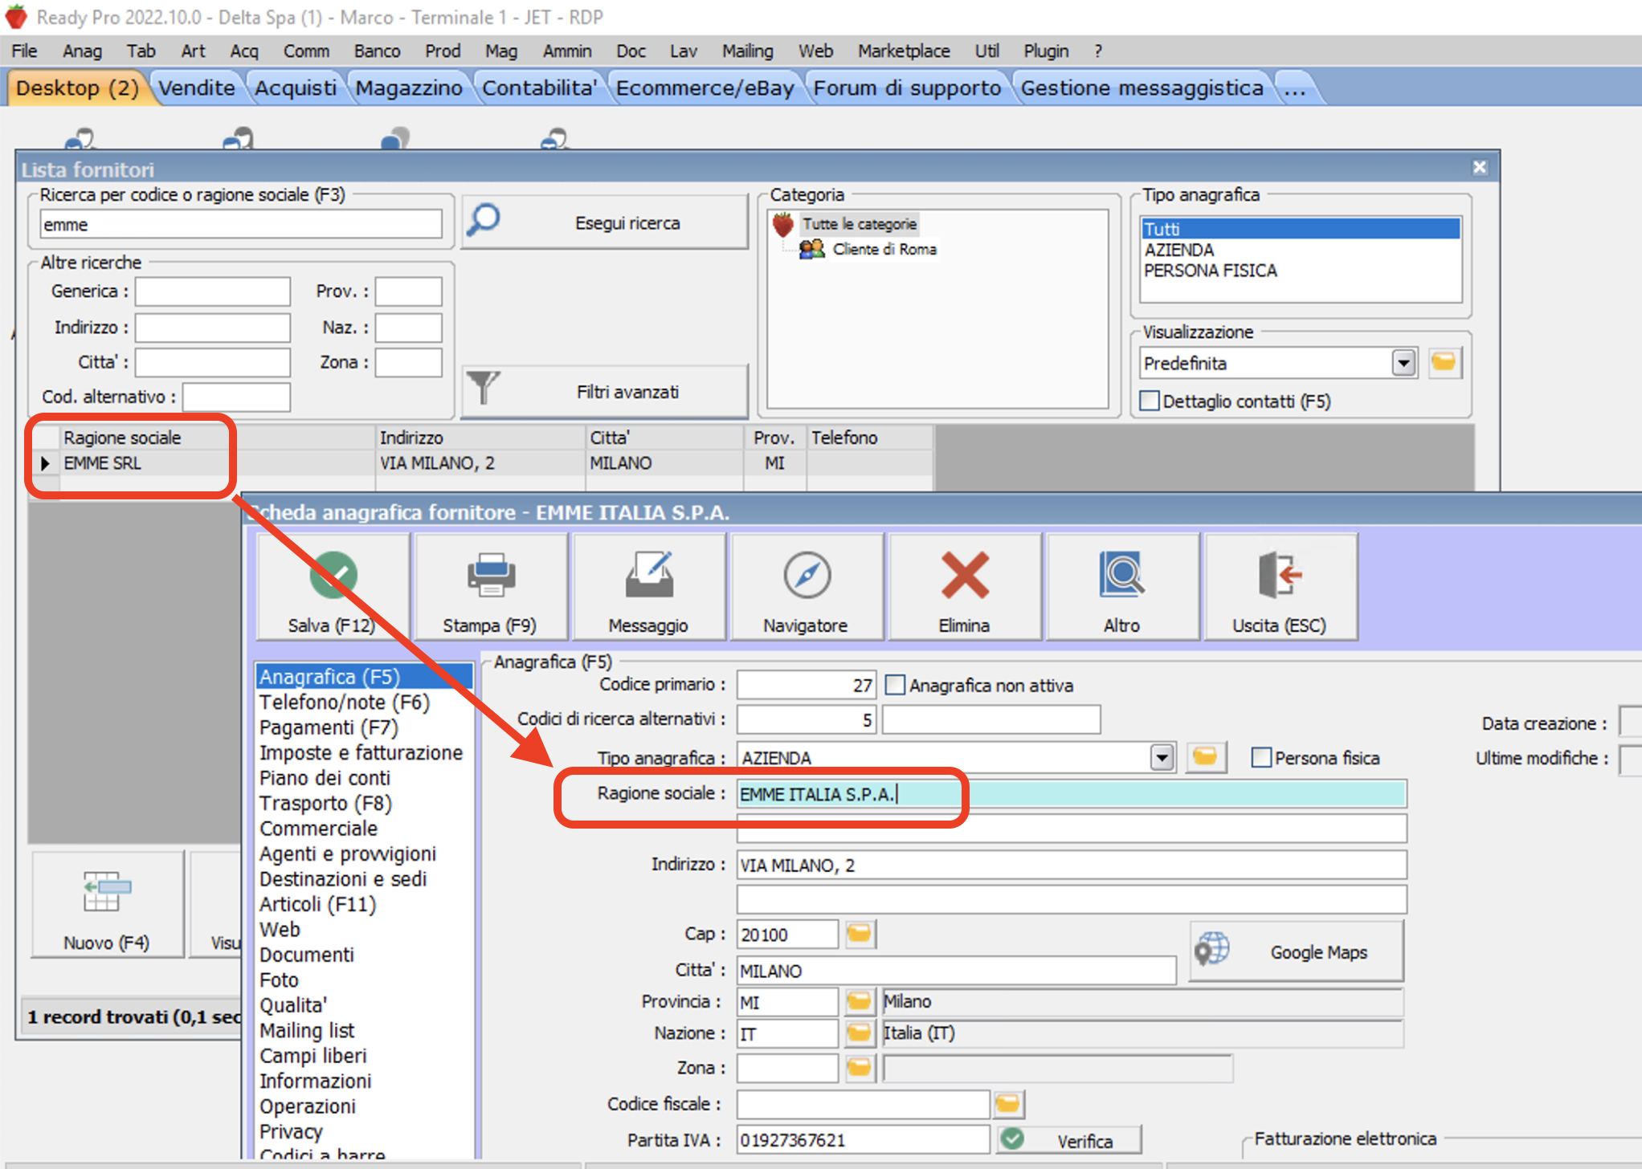Select the Qualita' section

tap(293, 1005)
